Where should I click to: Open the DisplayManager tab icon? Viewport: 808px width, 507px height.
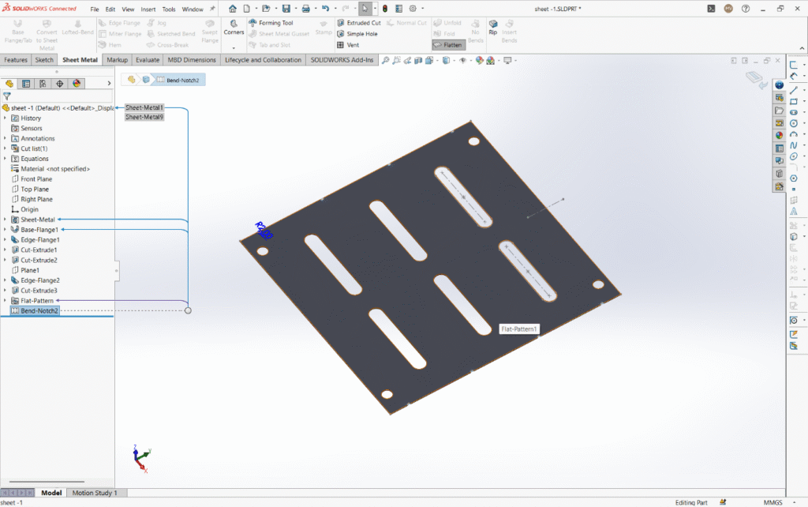click(x=77, y=83)
